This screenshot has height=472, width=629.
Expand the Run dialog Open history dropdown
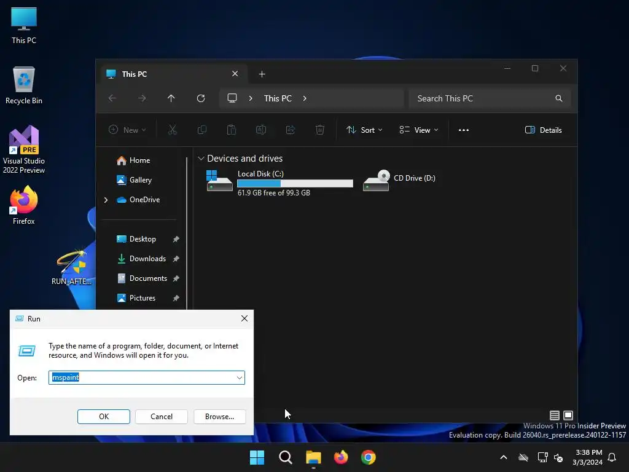(239, 378)
